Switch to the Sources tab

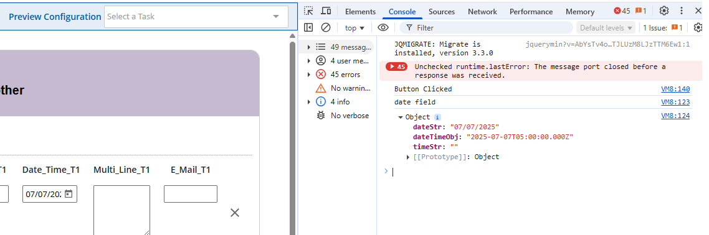(x=442, y=12)
